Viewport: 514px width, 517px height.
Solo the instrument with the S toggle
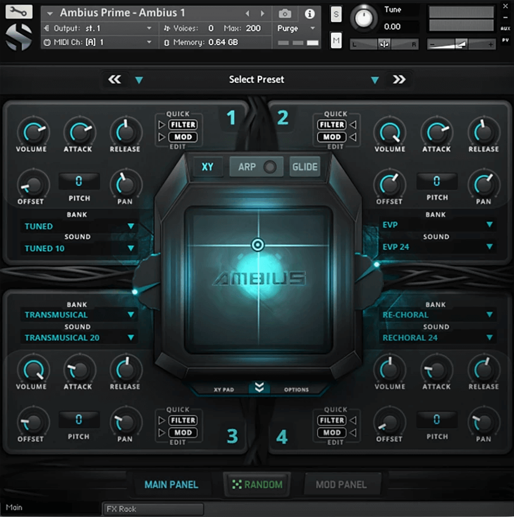click(336, 14)
